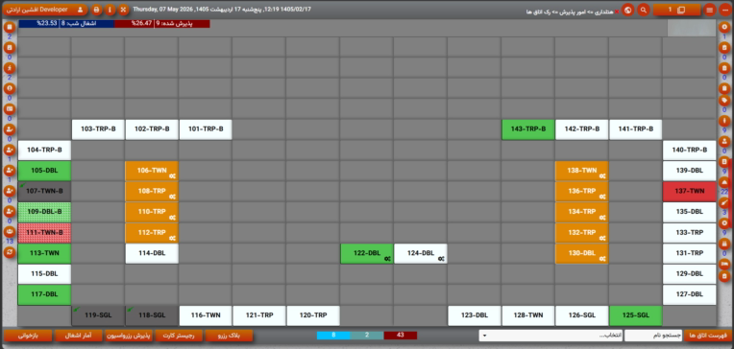
Task: Click the پذیرش رزرواسیون button
Action: click(x=129, y=336)
